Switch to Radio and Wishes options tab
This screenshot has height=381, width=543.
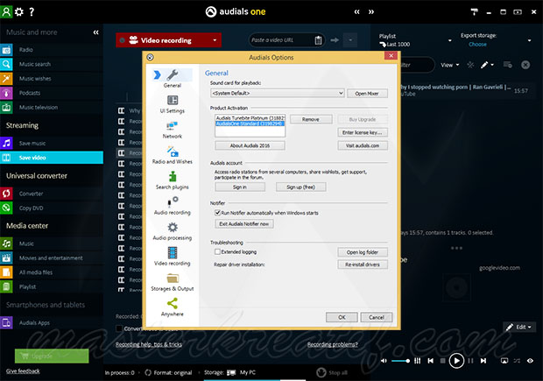pyautogui.click(x=173, y=155)
